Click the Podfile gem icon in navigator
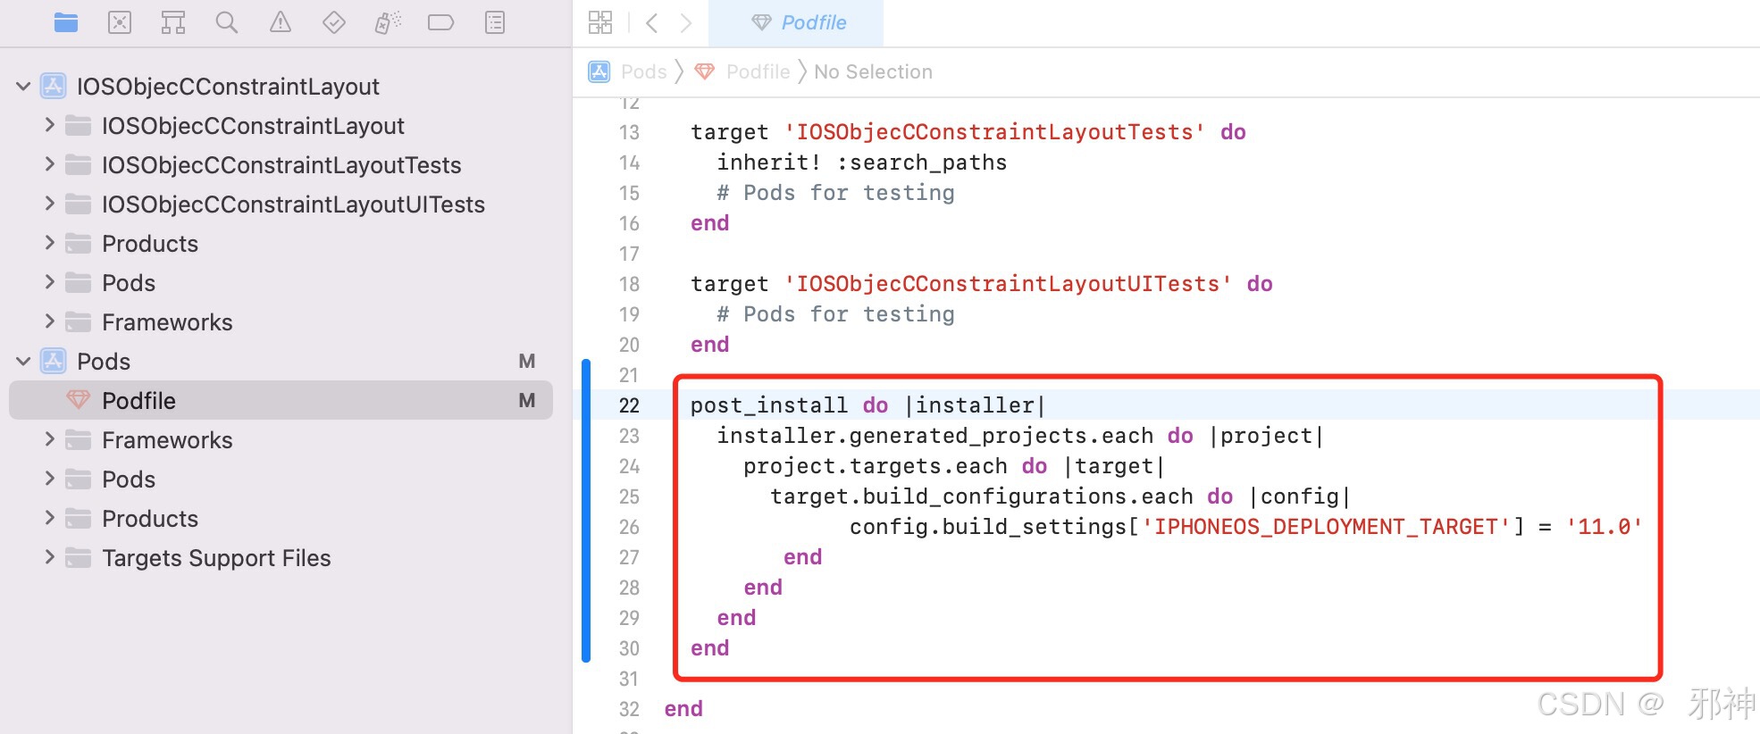Image resolution: width=1760 pixels, height=734 pixels. pos(79,400)
